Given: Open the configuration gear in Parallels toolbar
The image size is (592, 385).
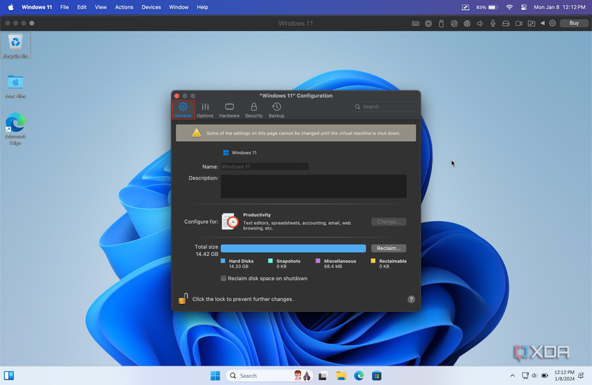Looking at the screenshot, I should [553, 24].
